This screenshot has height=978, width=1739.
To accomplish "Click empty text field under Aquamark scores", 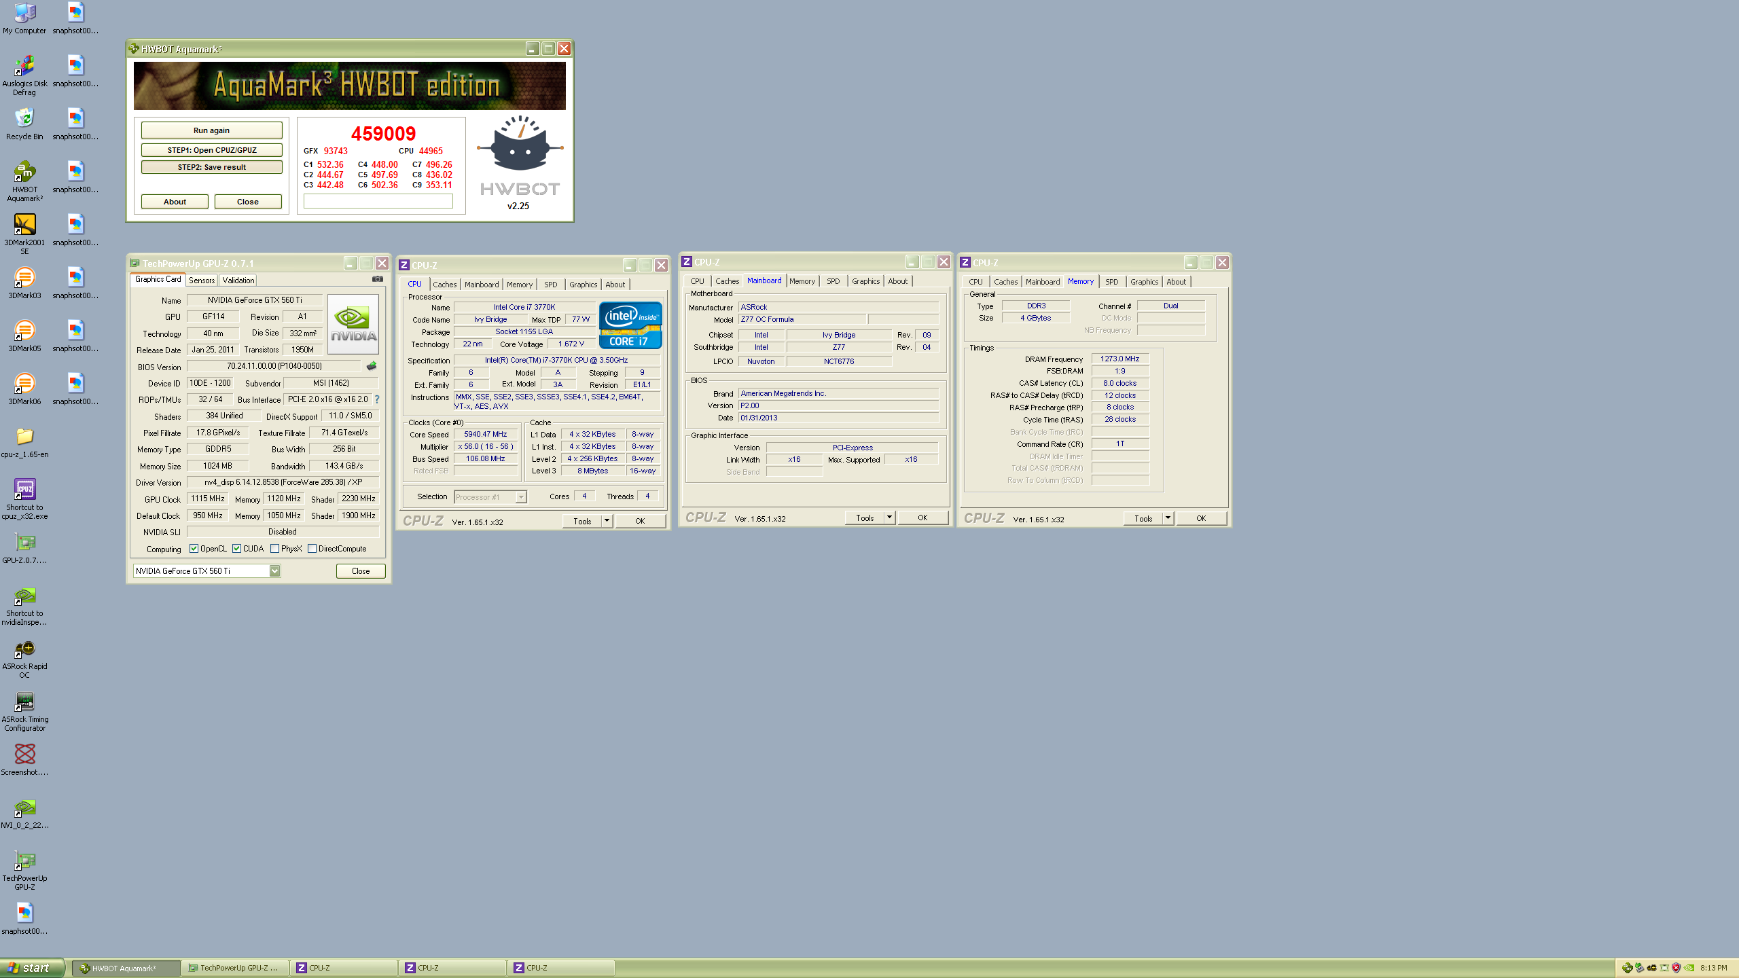I will click(x=378, y=201).
